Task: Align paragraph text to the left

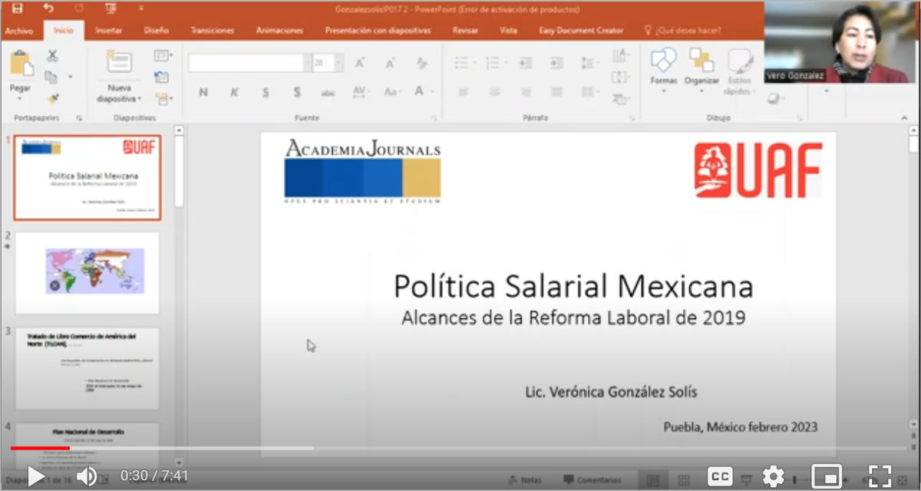Action: point(463,92)
